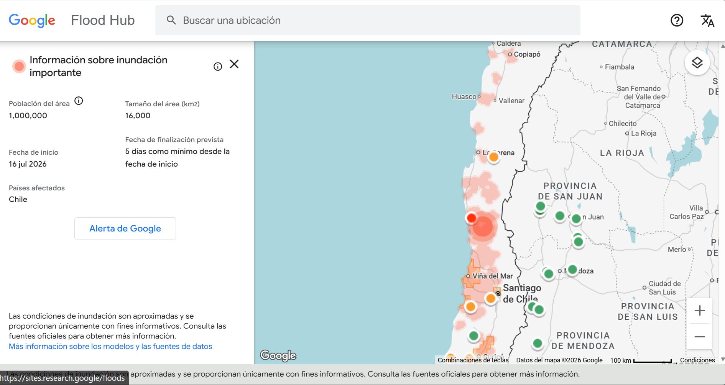Screen dimensions: 725x385
Task: Close the flood information panel
Action: (x=234, y=64)
